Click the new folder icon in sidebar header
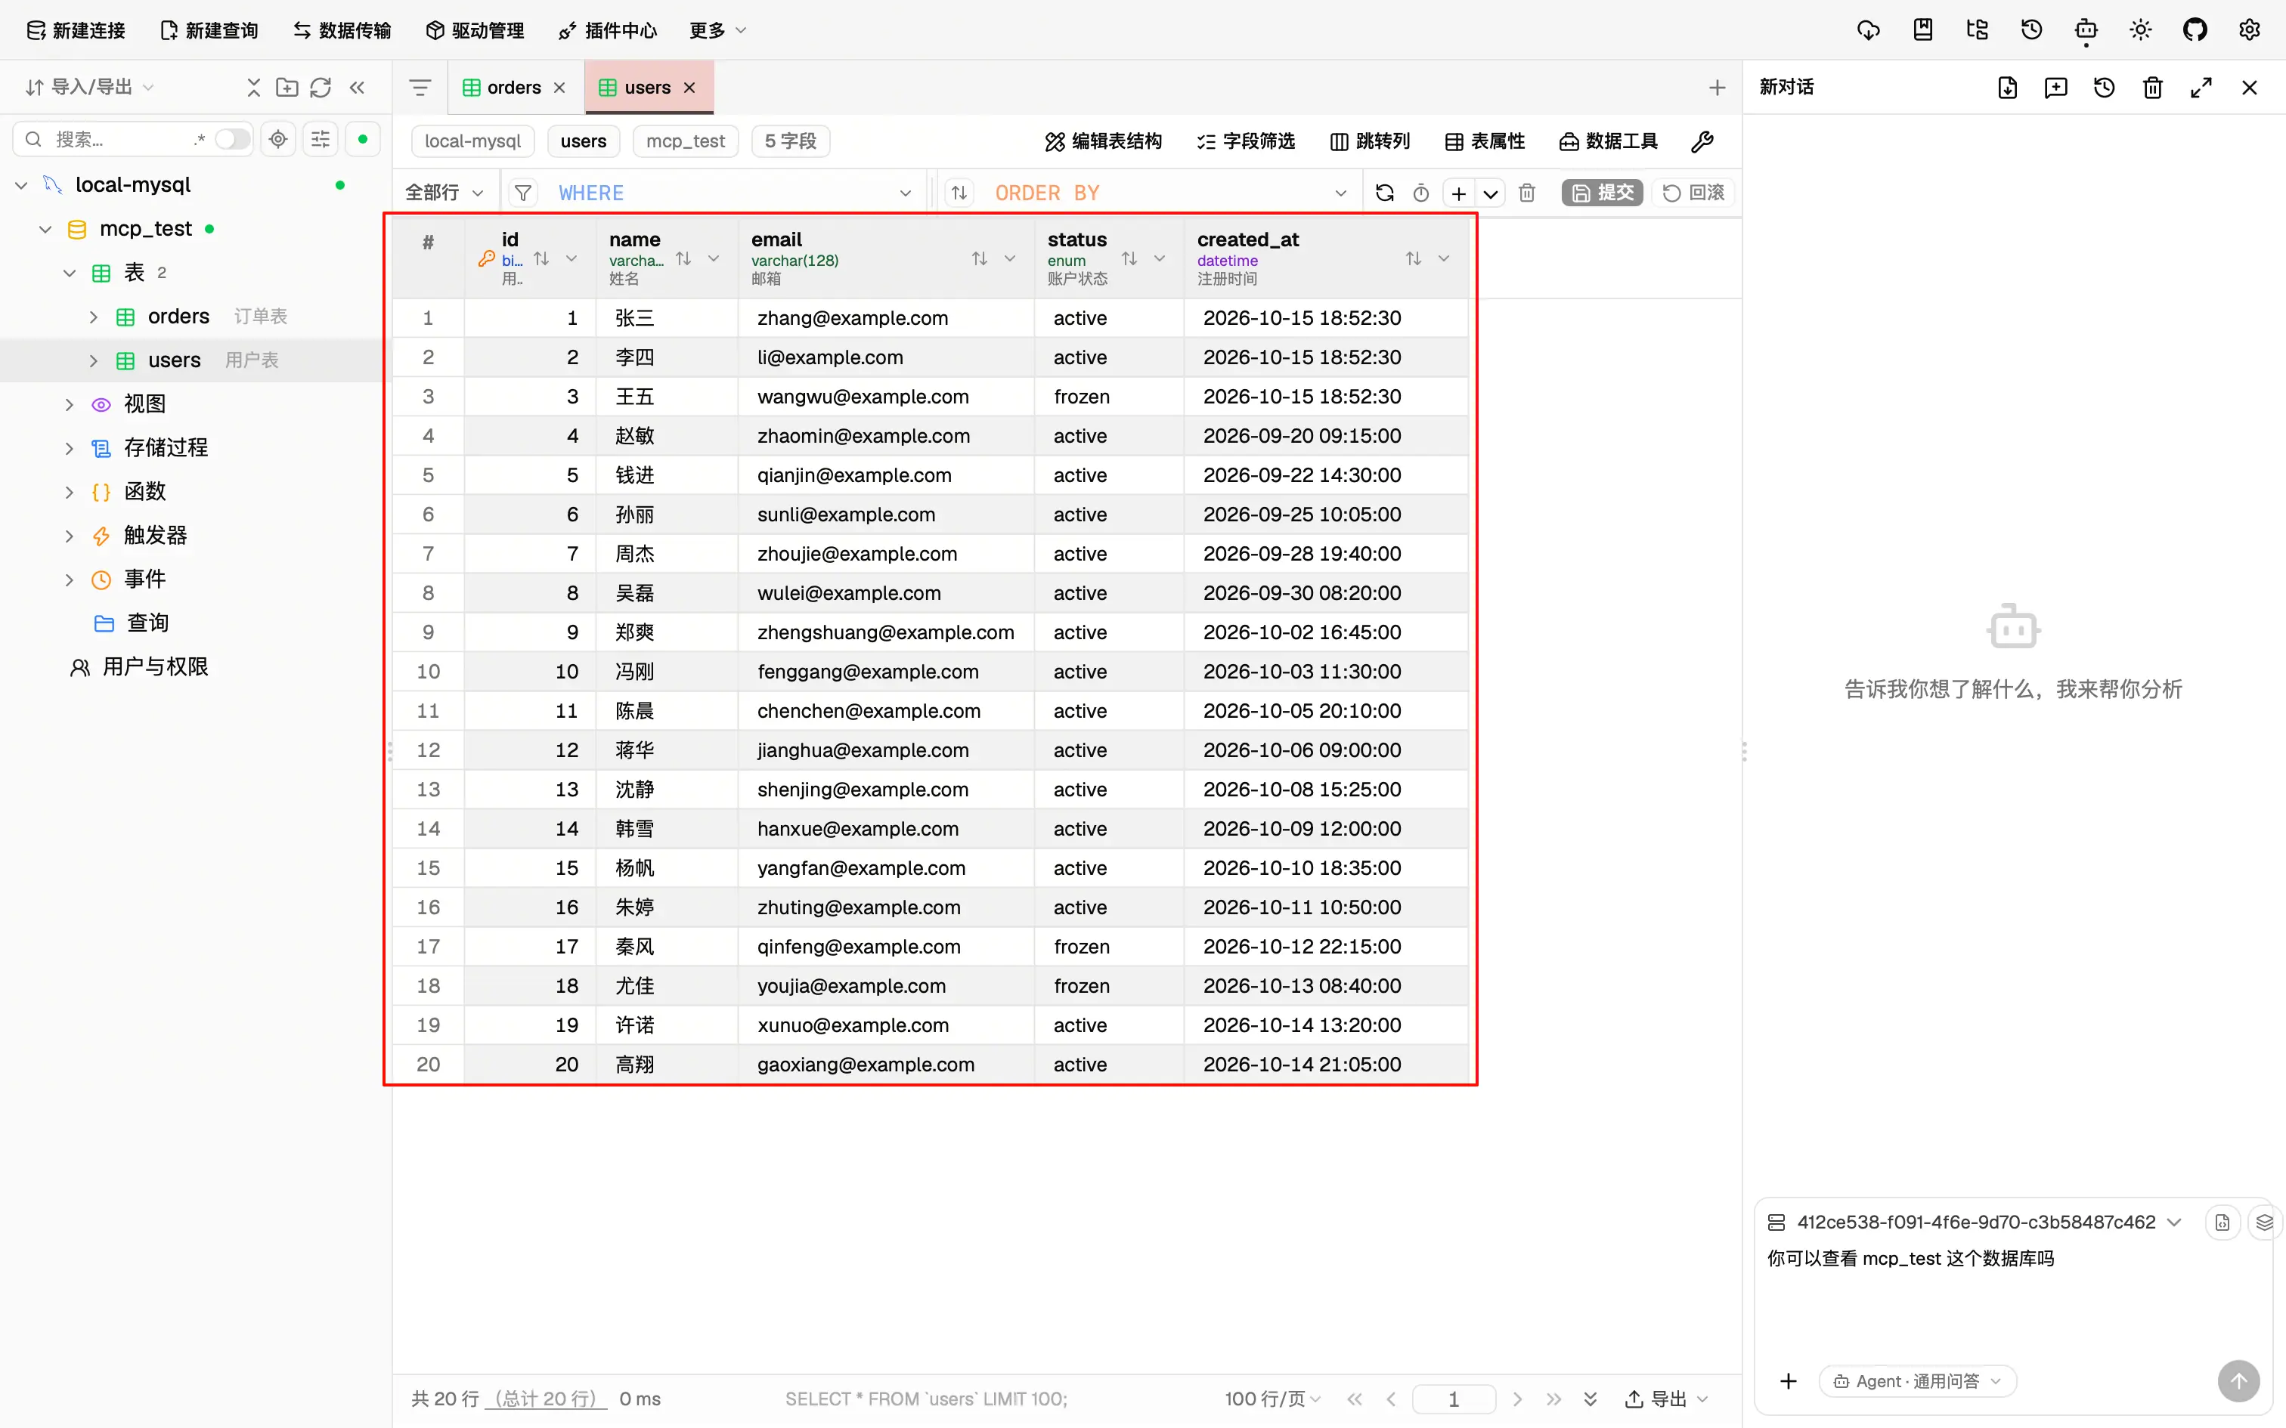 coord(287,87)
